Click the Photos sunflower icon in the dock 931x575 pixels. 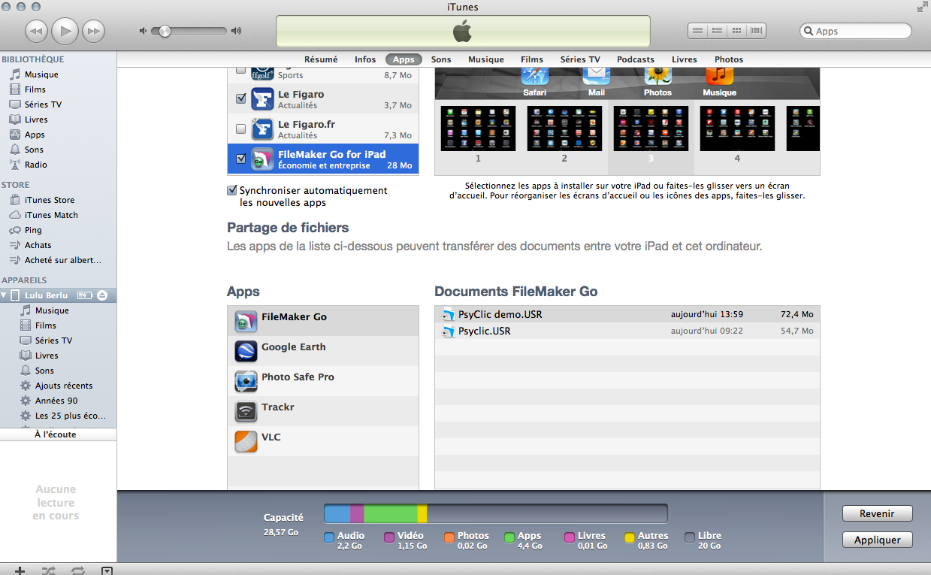657,75
